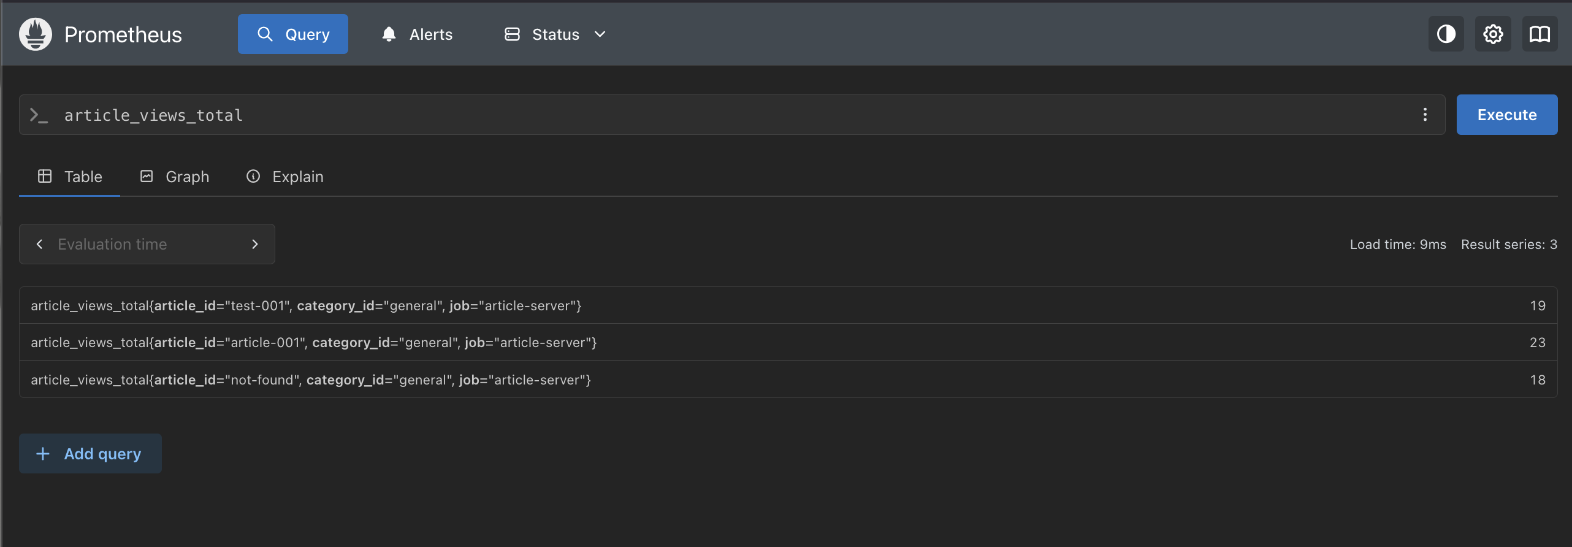
Task: Open query options three-dot menu
Action: coord(1425,115)
